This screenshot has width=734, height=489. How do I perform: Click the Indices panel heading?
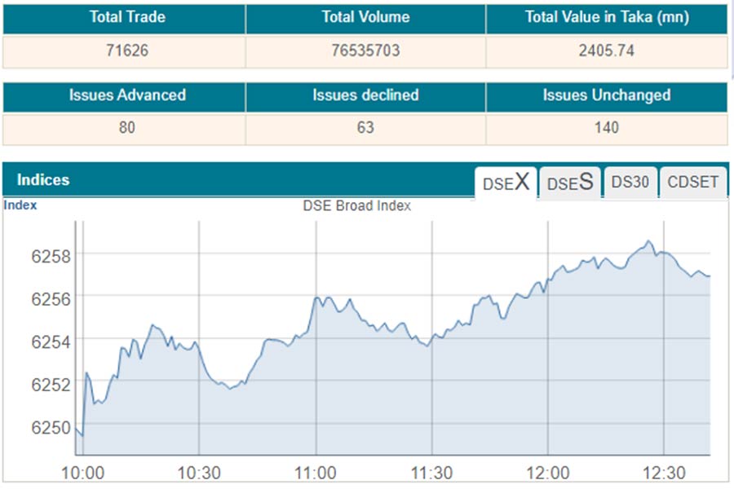(43, 179)
